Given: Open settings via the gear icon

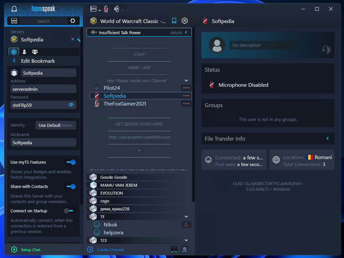Looking at the screenshot, I should 73,21.
